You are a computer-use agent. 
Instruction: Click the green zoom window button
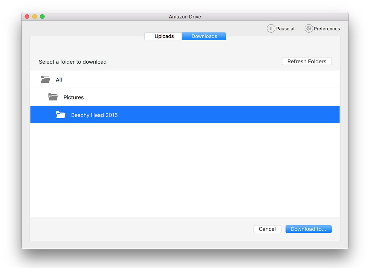[42, 17]
